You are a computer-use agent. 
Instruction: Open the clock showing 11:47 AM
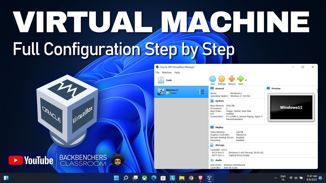tap(312, 178)
